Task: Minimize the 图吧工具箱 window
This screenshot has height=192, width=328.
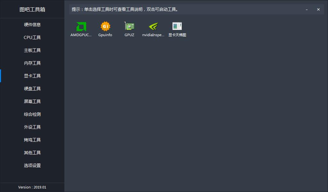Action: click(307, 10)
